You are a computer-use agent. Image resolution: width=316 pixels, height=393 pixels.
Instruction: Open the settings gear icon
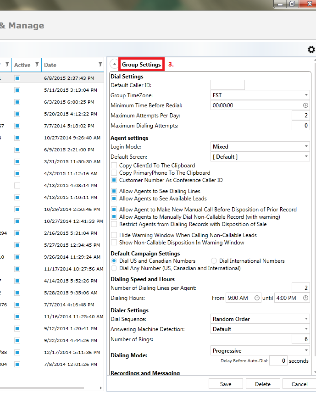tap(311, 50)
